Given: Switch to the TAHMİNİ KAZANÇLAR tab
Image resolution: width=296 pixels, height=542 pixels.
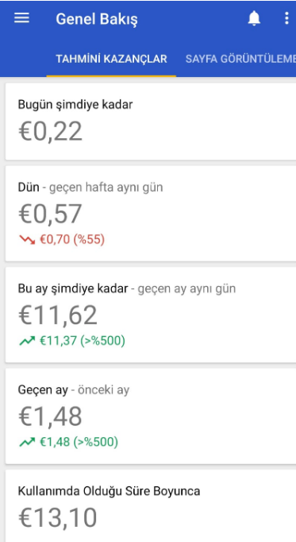Looking at the screenshot, I should 111,59.
